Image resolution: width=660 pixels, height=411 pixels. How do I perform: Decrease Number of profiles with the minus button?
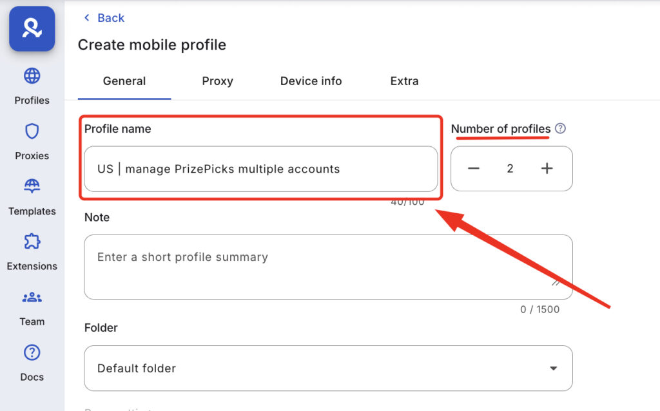point(474,168)
